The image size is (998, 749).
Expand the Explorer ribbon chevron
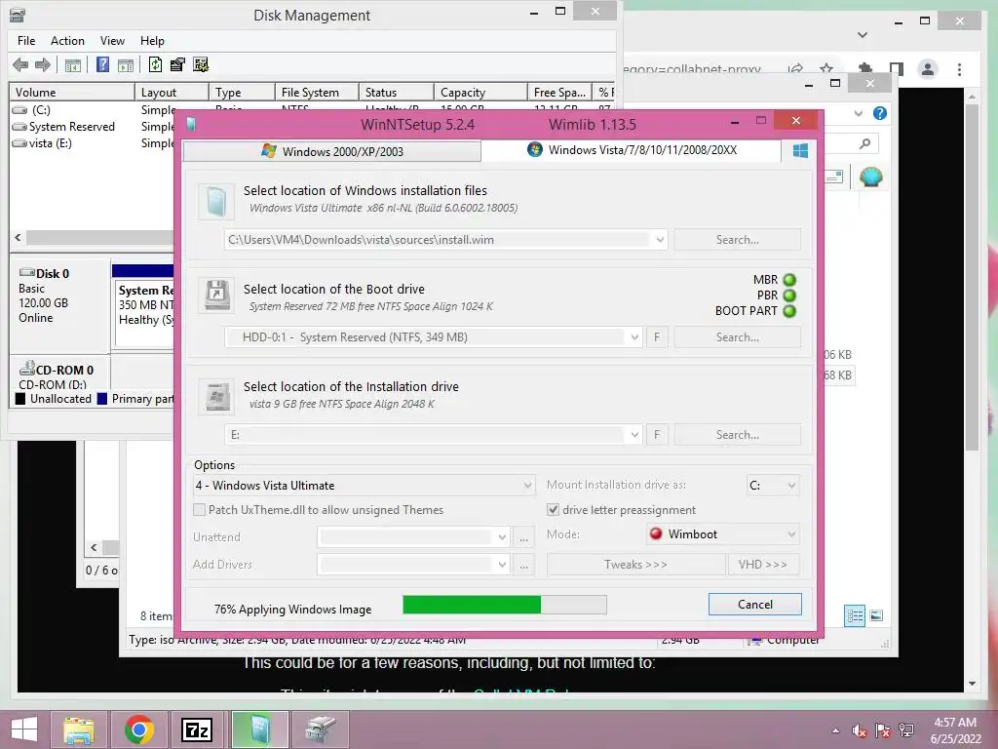[x=858, y=113]
